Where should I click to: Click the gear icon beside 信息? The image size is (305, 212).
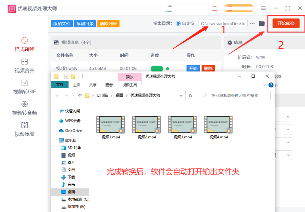(x=230, y=42)
